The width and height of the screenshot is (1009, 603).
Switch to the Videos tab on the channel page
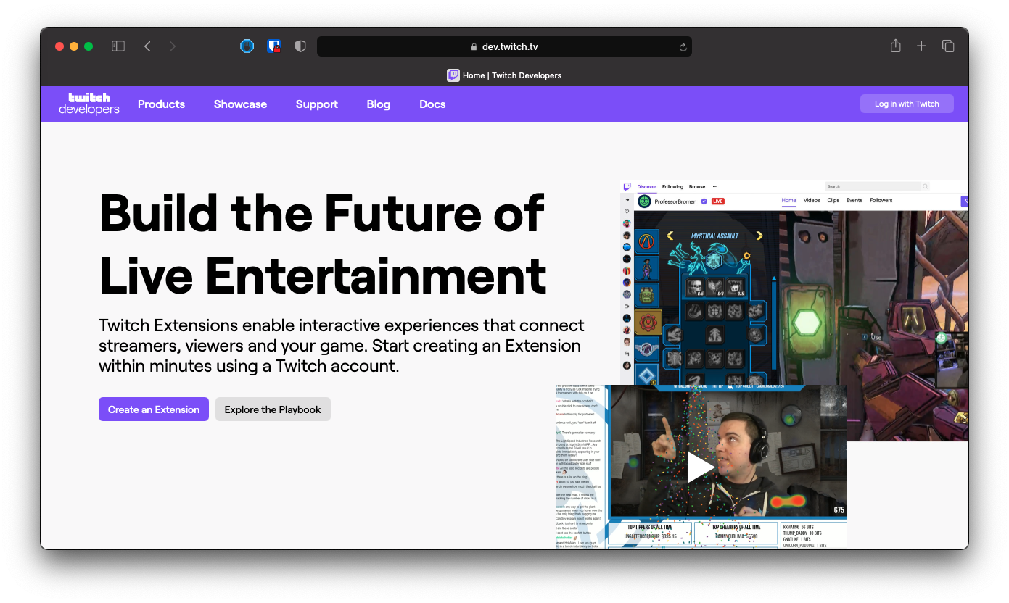(x=812, y=200)
